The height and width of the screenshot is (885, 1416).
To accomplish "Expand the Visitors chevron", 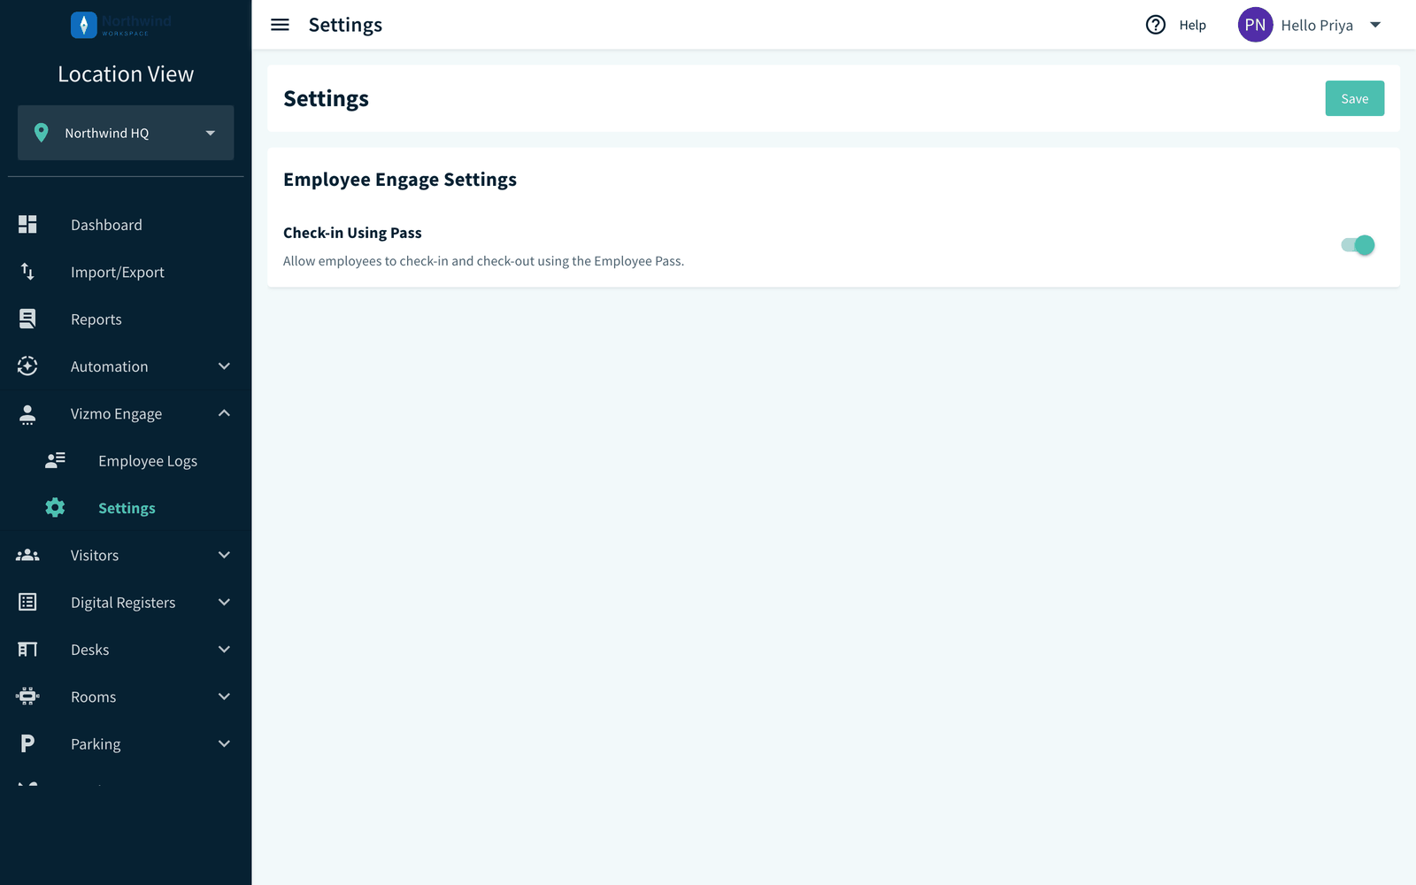I will [x=224, y=555].
